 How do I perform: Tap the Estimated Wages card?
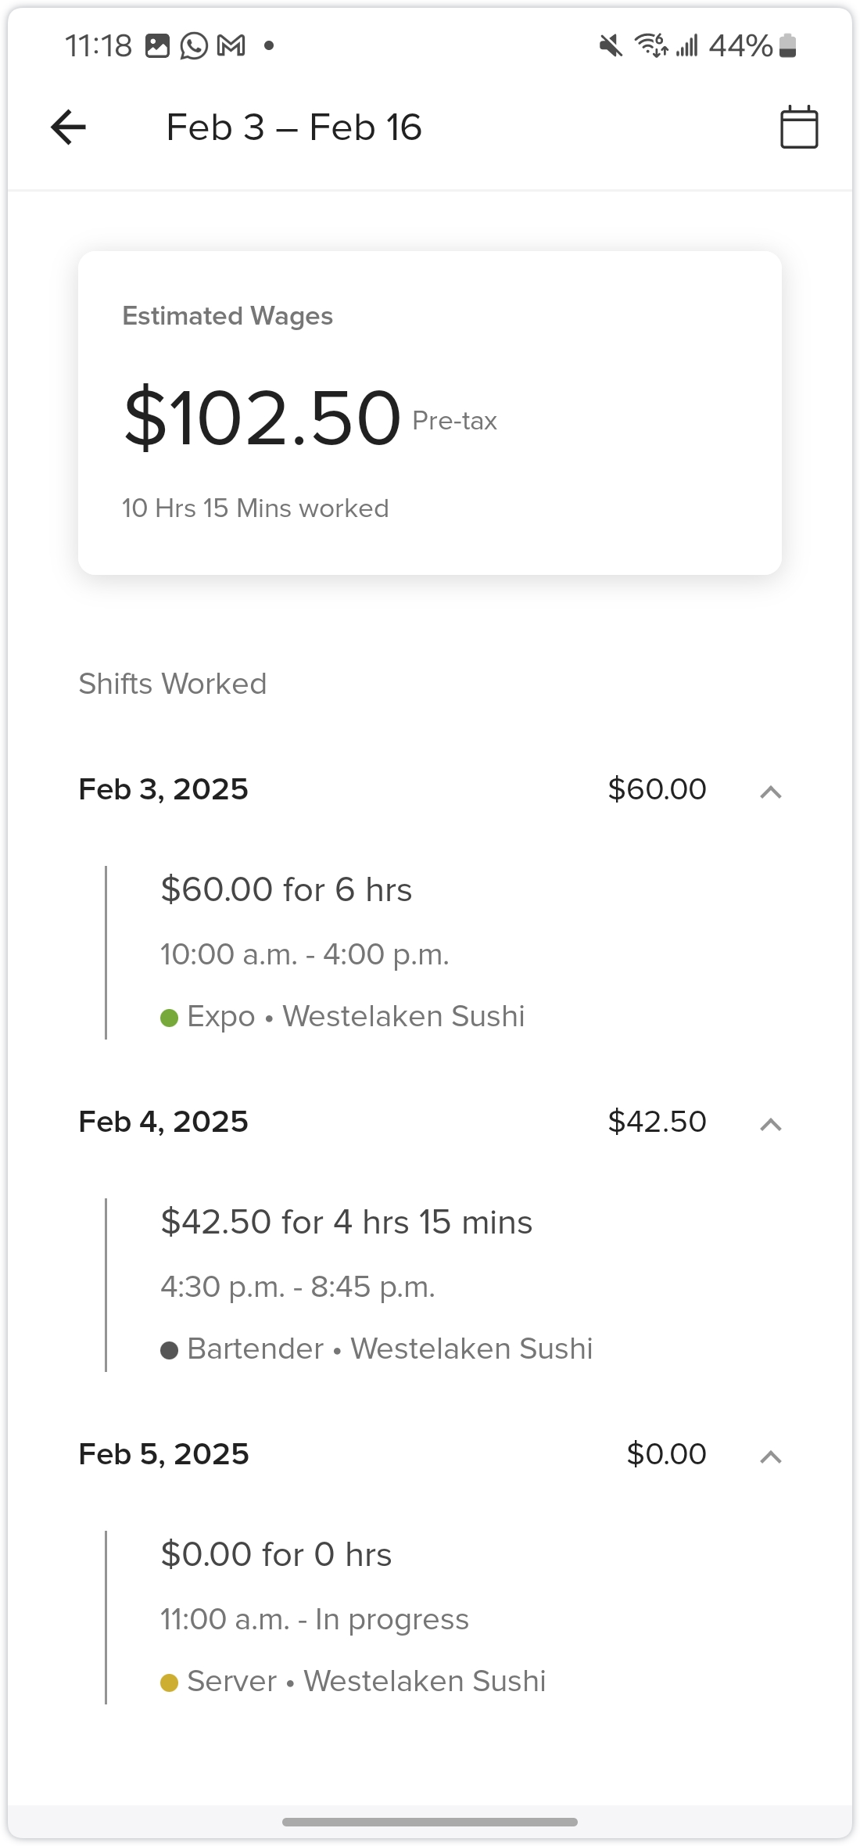pos(430,413)
